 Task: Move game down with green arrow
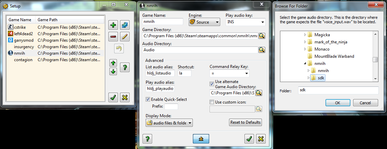113,71
